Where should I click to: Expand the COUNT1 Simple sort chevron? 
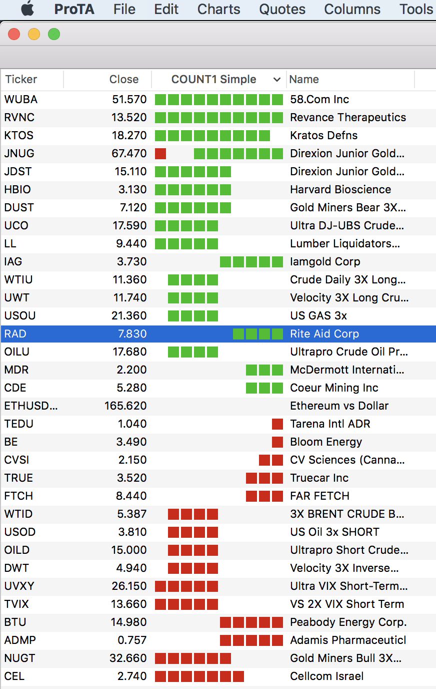[x=277, y=80]
